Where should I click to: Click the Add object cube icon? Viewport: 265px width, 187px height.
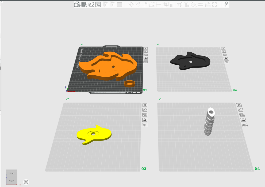pos(77,4)
